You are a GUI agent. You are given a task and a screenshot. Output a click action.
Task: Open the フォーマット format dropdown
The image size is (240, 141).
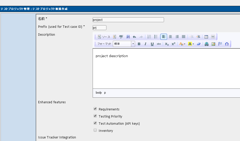coord(124,44)
